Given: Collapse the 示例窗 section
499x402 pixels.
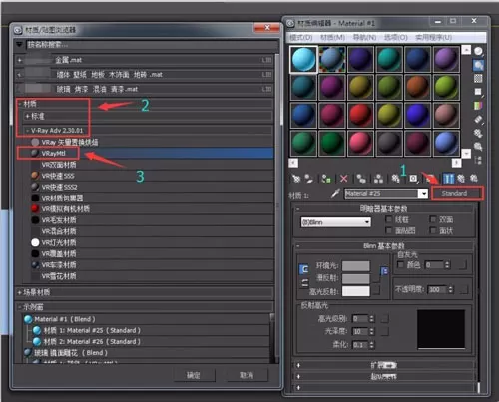Looking at the screenshot, I should pos(20,307).
